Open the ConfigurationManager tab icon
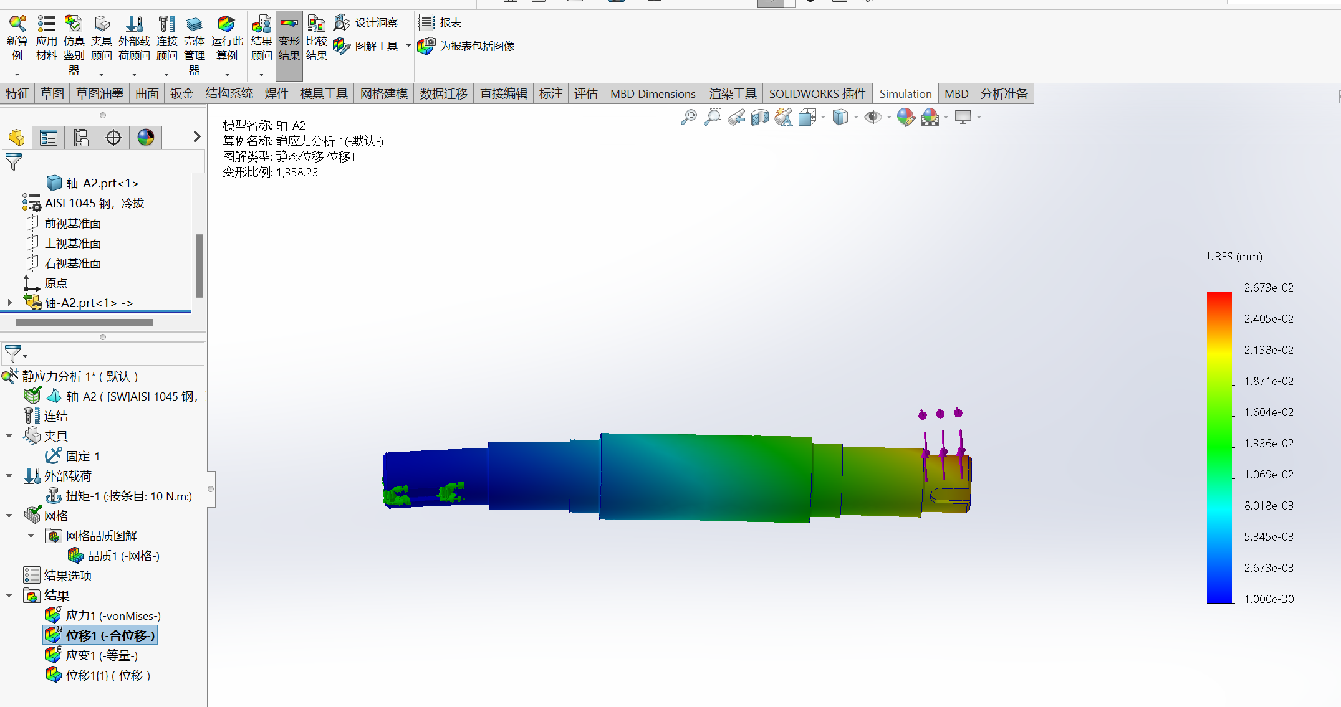The height and width of the screenshot is (707, 1341). click(x=80, y=138)
